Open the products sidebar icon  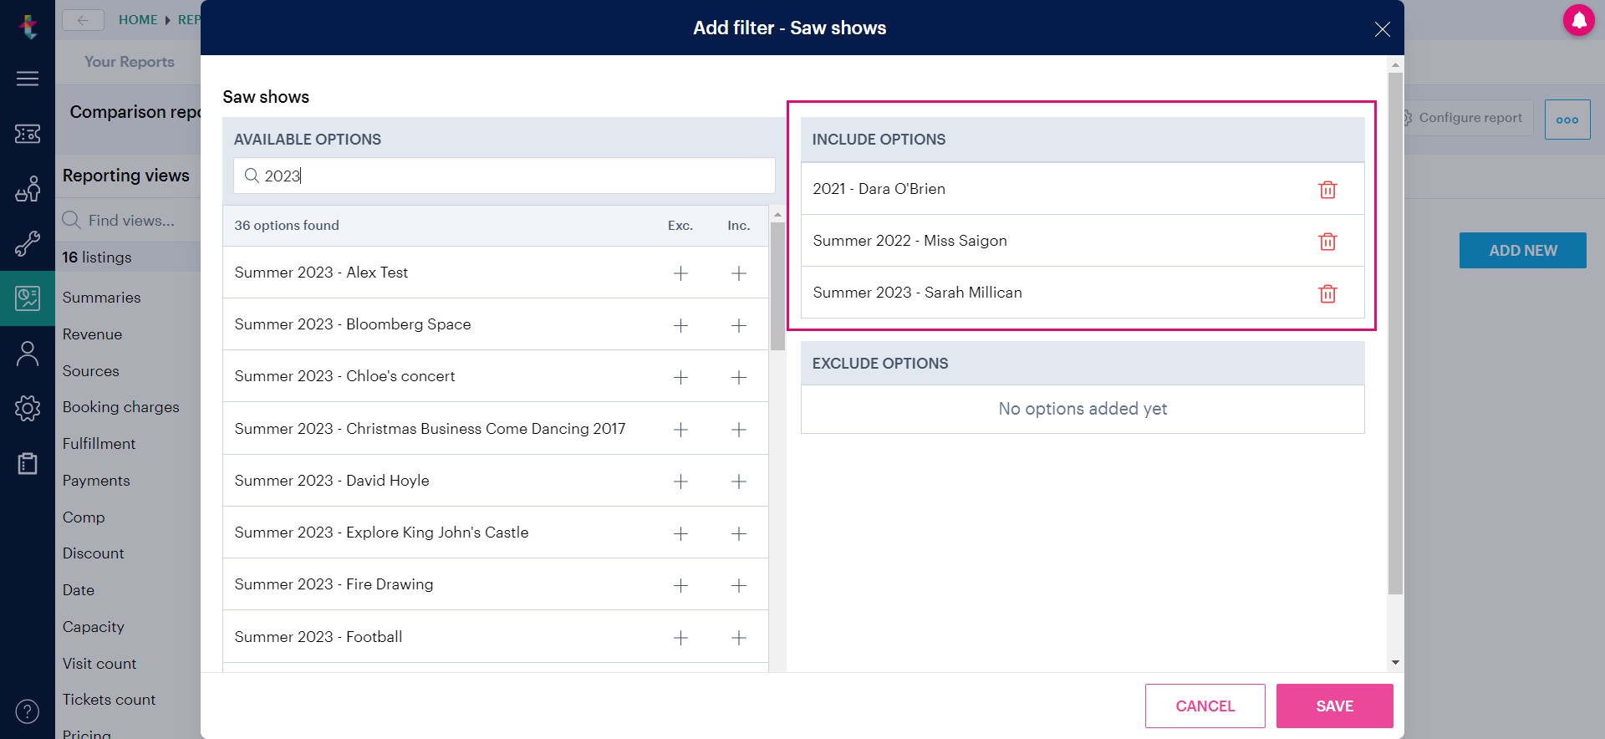tap(28, 189)
